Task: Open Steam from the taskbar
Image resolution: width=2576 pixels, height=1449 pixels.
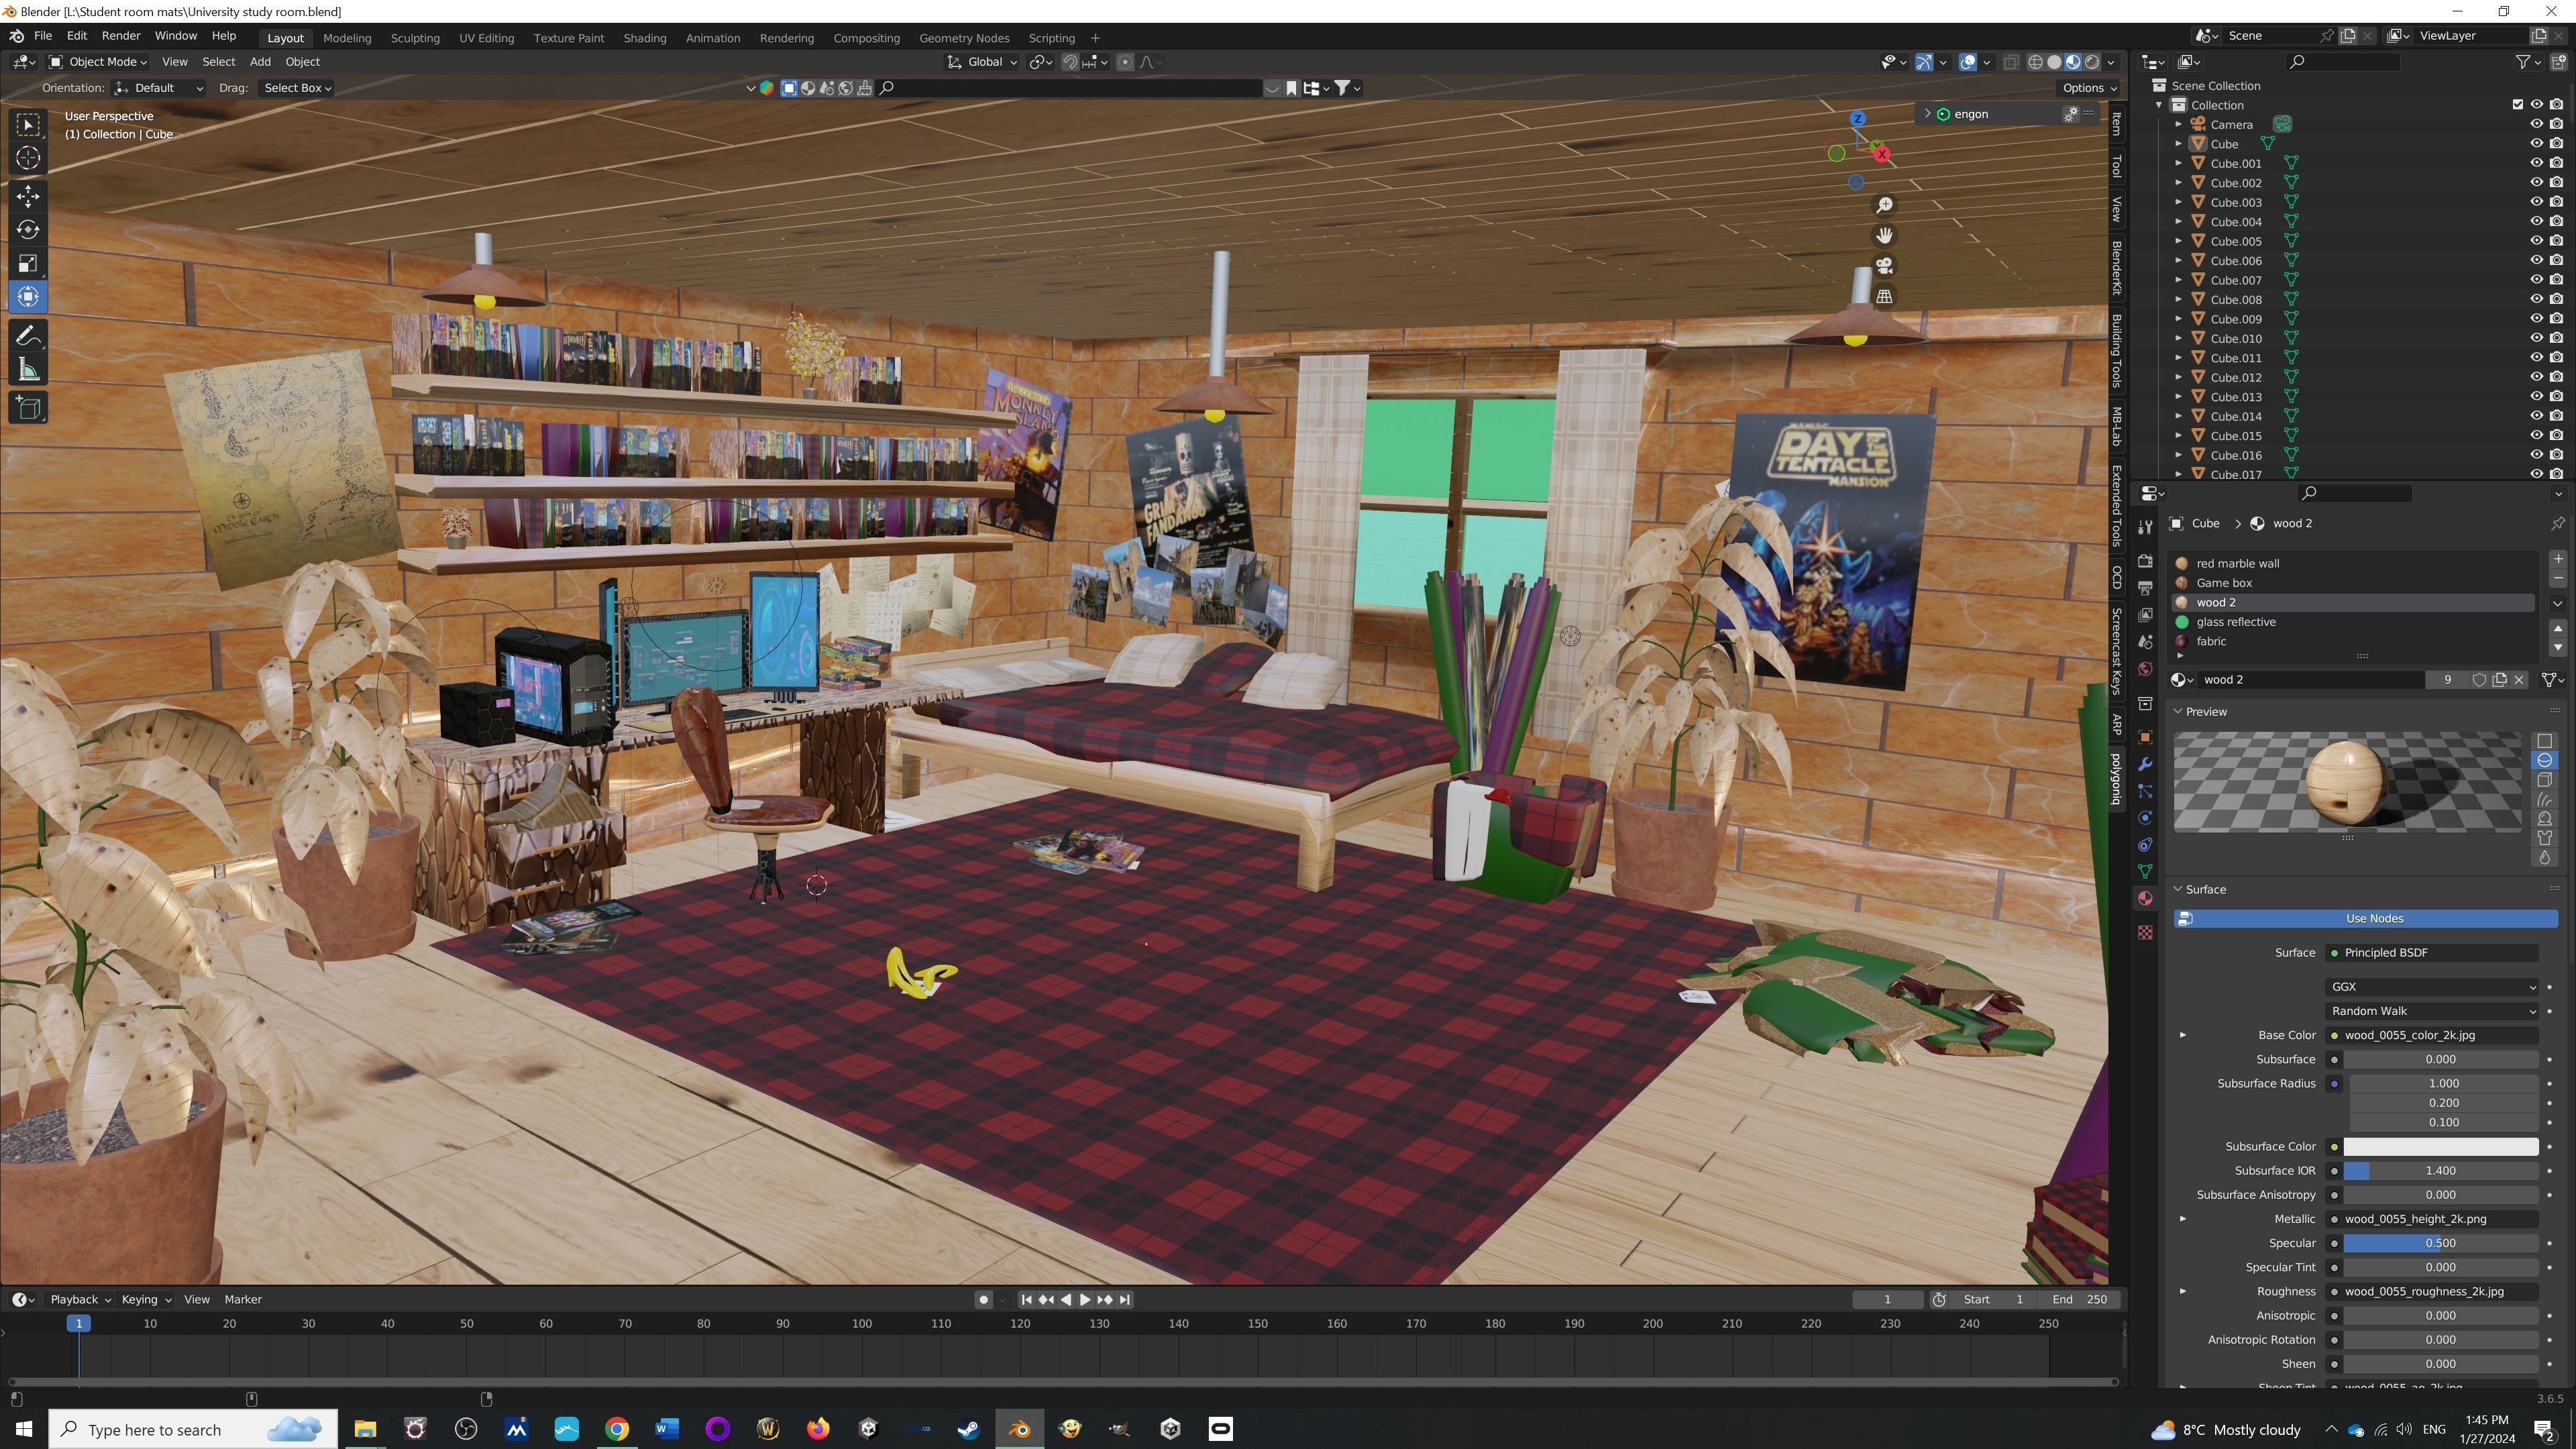Action: tap(968, 1429)
